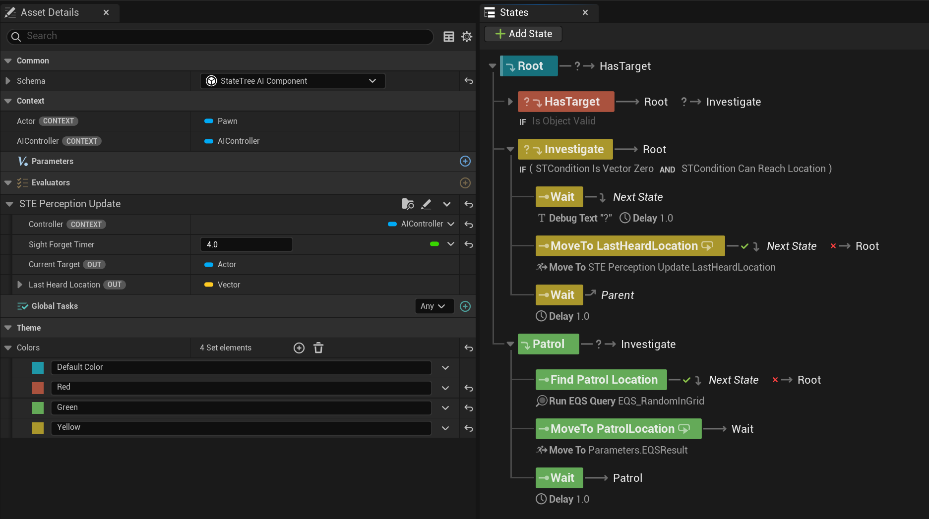Browse to STE Perception Update asset
The height and width of the screenshot is (519, 929).
(x=408, y=204)
